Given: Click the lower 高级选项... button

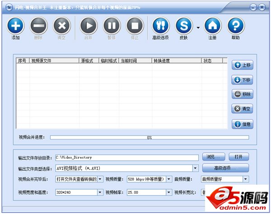Looking at the screenshot, I should pyautogui.click(x=225, y=168).
